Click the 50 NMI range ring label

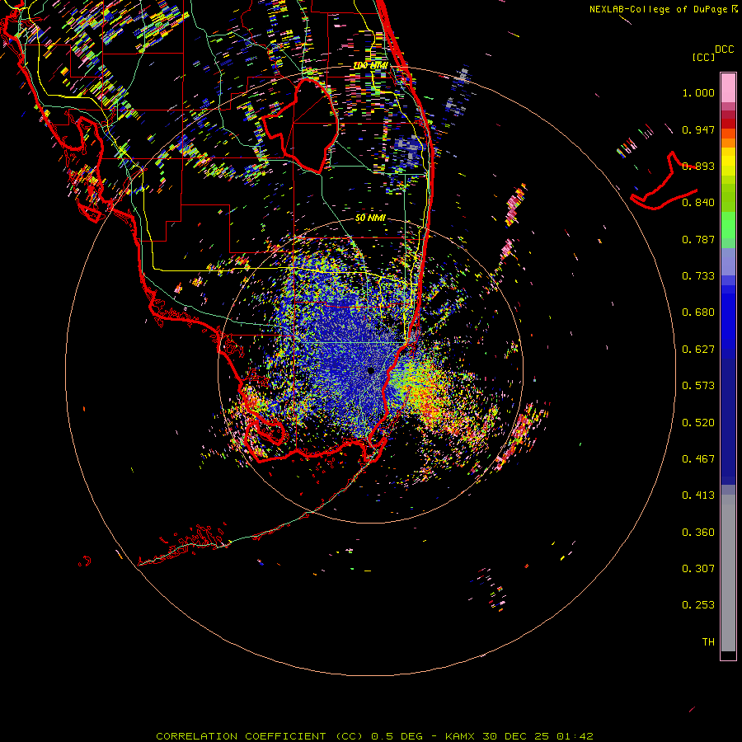click(370, 218)
